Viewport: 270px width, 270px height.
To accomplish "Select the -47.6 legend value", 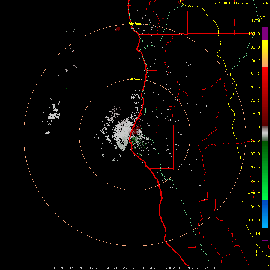I will click(x=254, y=167).
